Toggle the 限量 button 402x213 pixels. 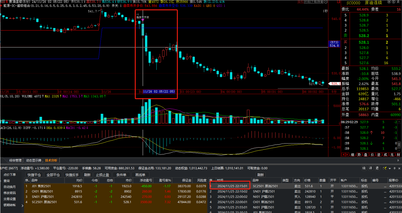[x=320, y=2]
